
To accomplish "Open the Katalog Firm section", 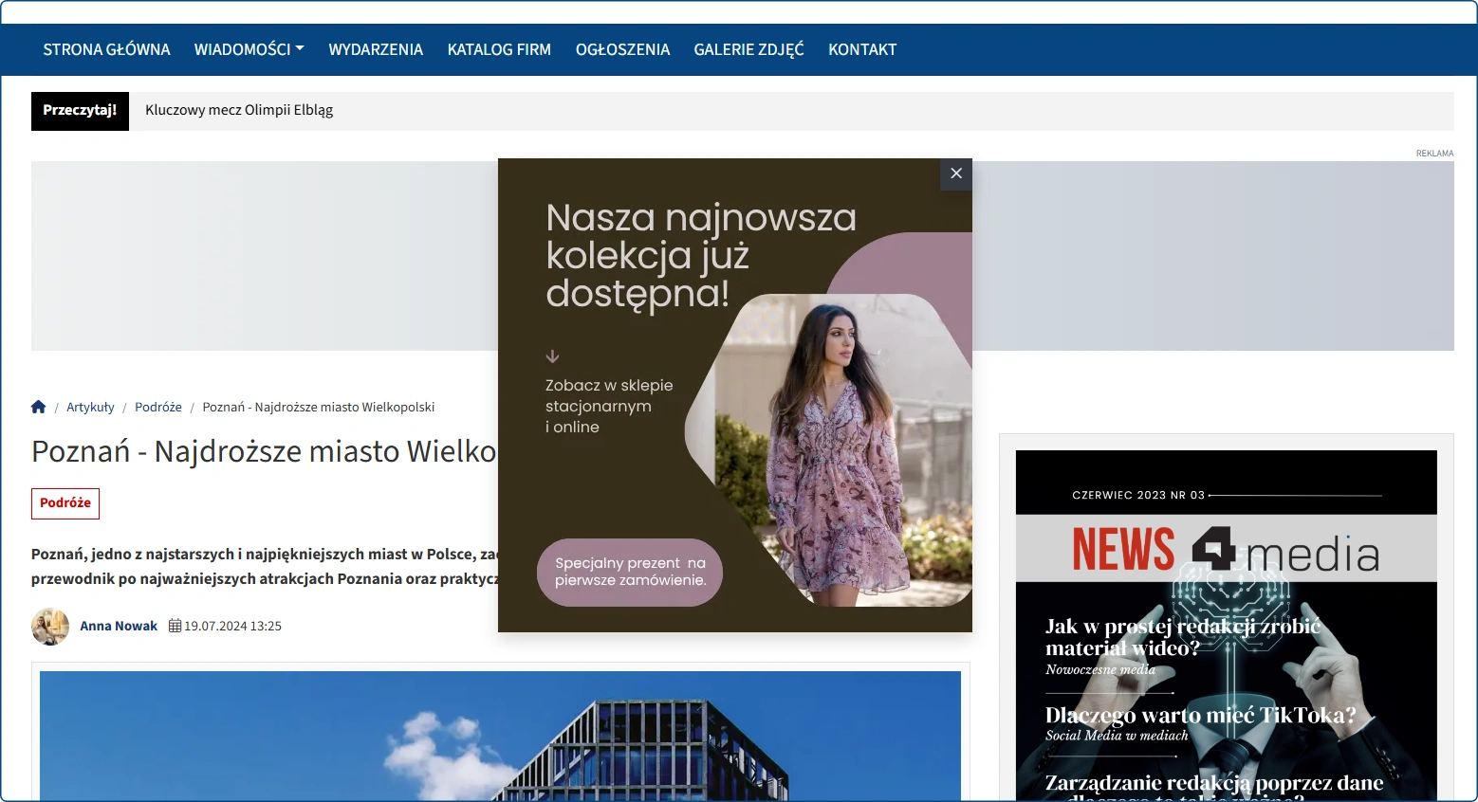I will coord(499,49).
